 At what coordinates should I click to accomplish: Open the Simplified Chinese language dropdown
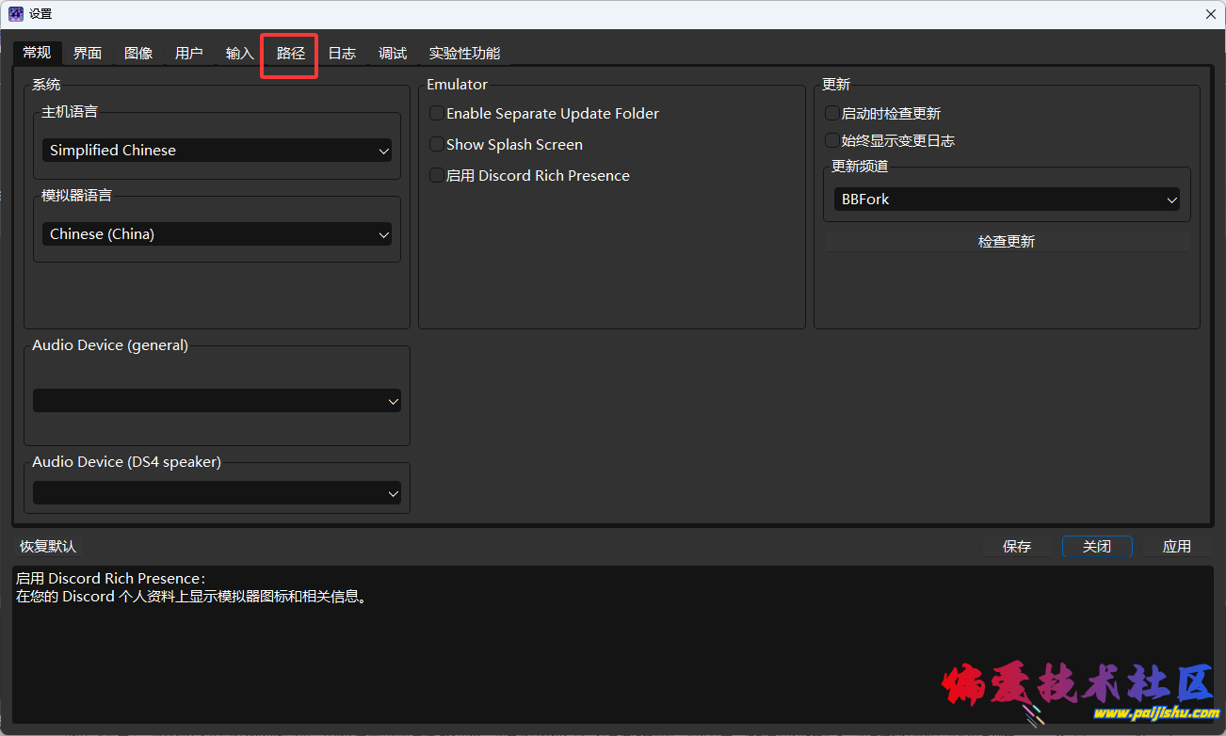[217, 151]
